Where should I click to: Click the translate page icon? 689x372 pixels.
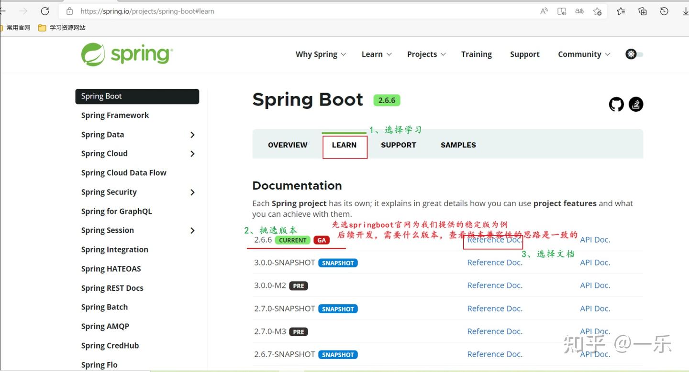(x=579, y=11)
